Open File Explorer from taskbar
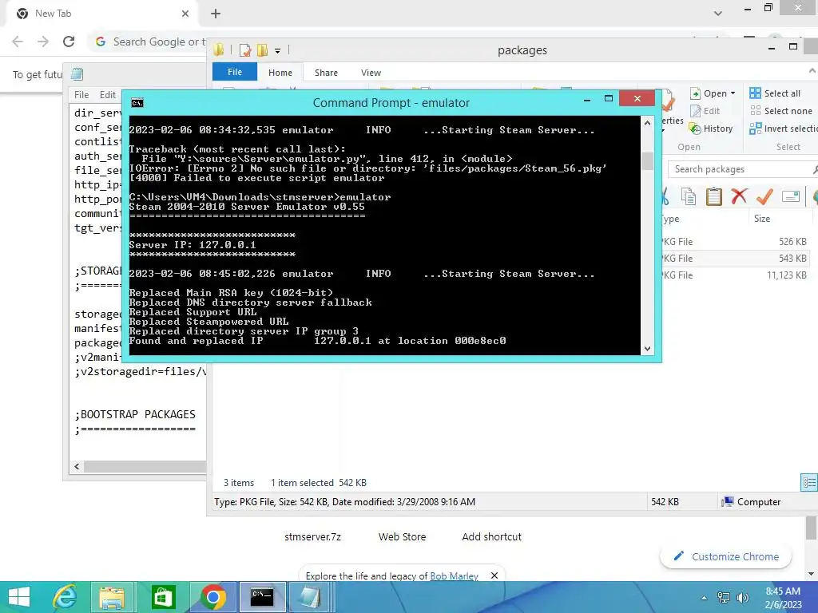Screen dimensions: 818x613 (x=112, y=597)
